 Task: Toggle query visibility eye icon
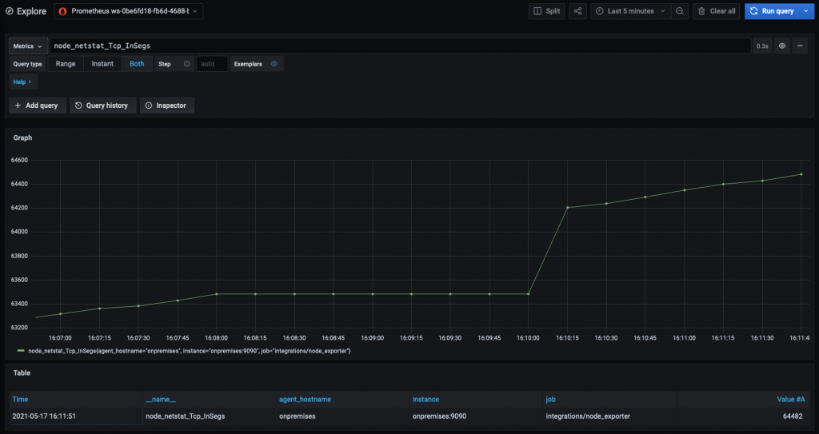[782, 46]
